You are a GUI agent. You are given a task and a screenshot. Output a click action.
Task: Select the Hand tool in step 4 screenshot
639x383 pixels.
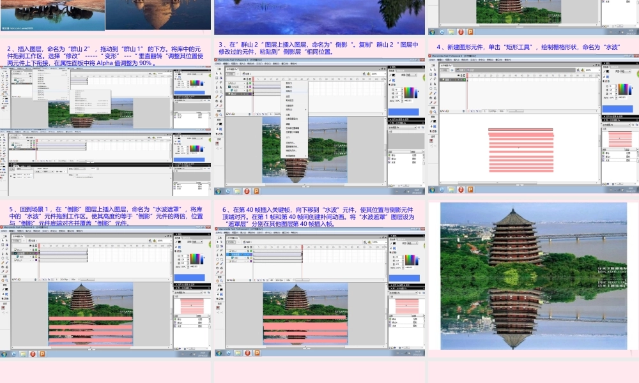[431, 112]
